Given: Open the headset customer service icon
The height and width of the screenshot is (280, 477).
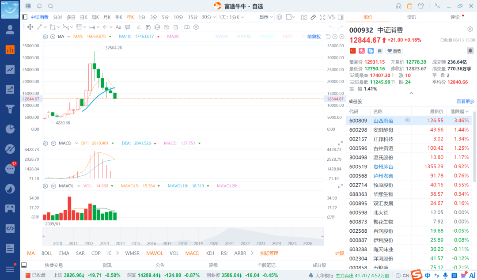Looking at the screenshot, I should tap(398, 6).
